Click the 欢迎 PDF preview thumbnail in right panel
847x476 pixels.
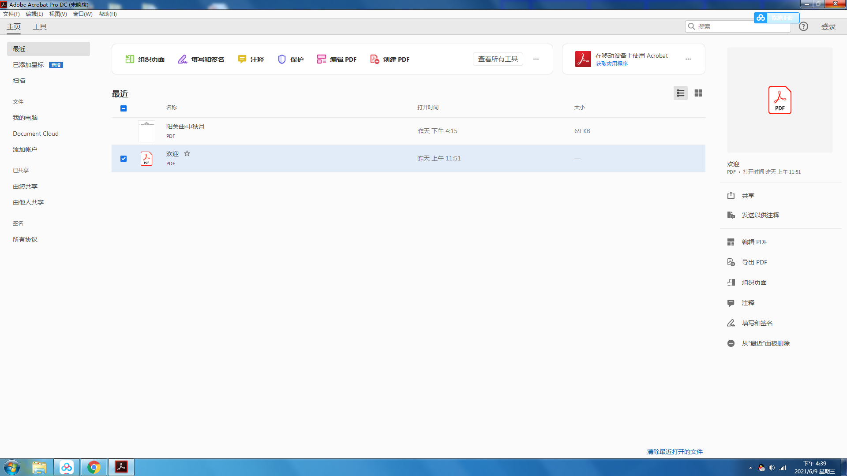[780, 100]
